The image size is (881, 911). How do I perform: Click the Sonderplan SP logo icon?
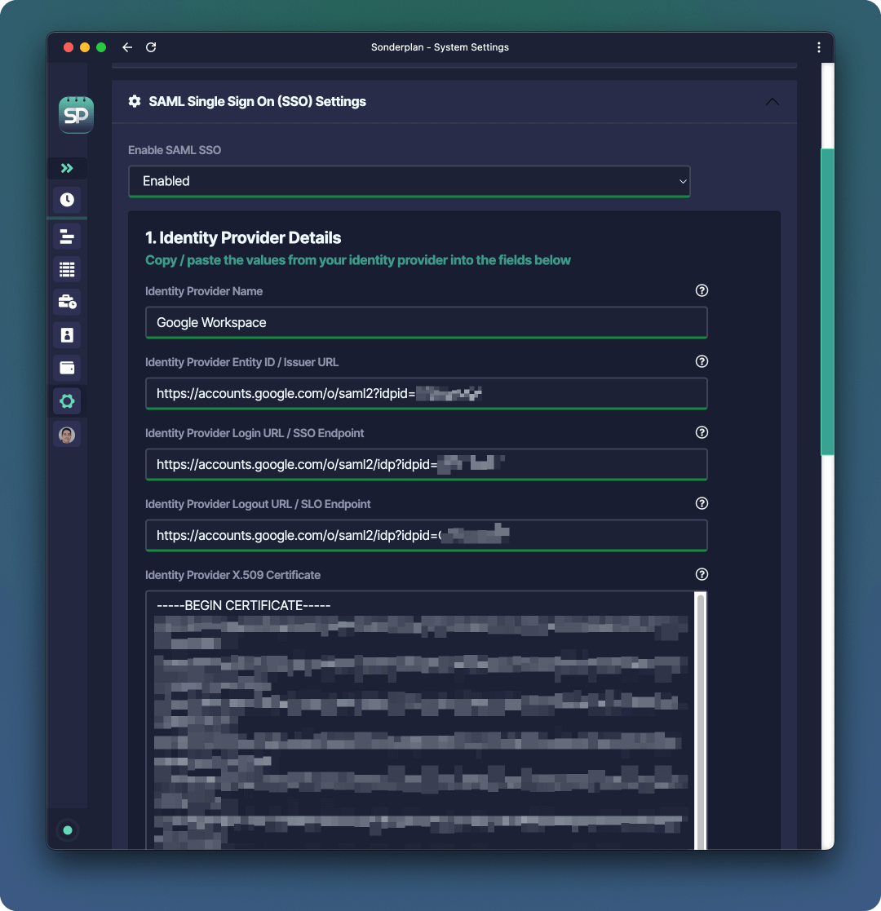tap(76, 114)
